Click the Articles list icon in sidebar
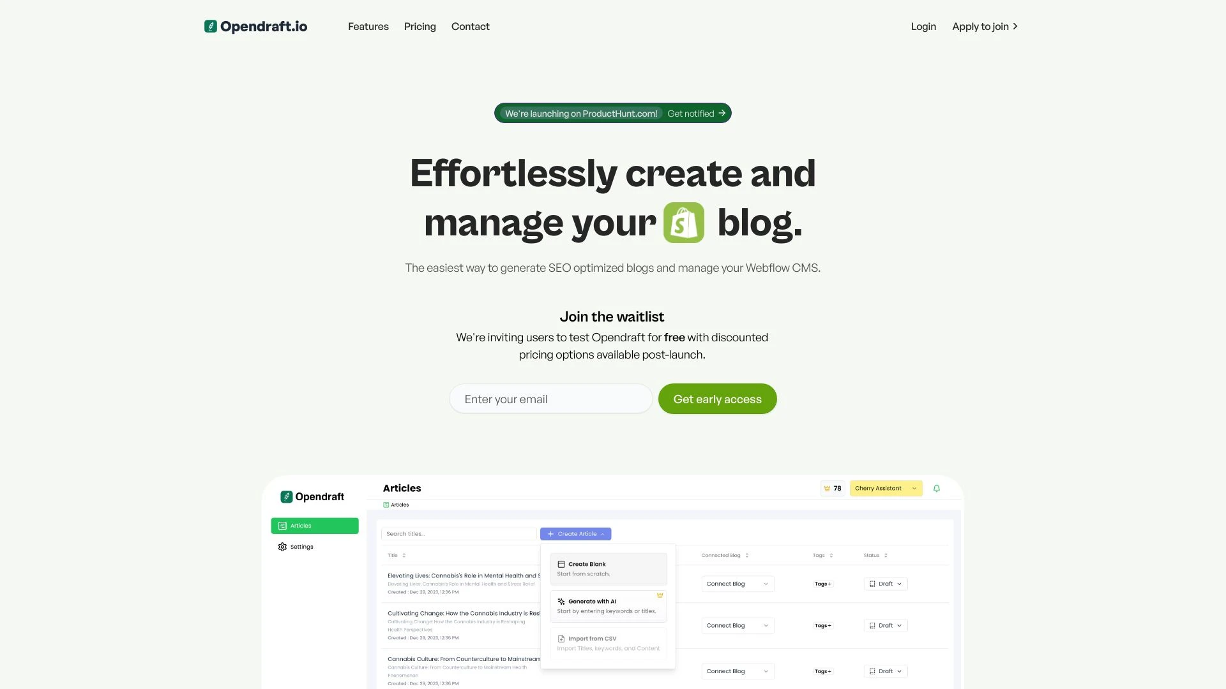The height and width of the screenshot is (689, 1226). click(282, 526)
